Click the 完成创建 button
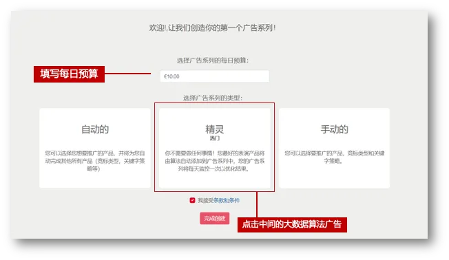 tap(214, 219)
